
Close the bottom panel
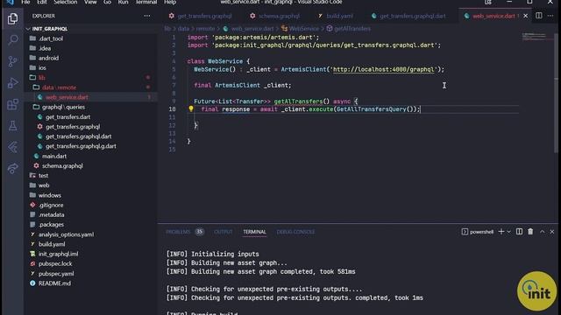(x=552, y=232)
